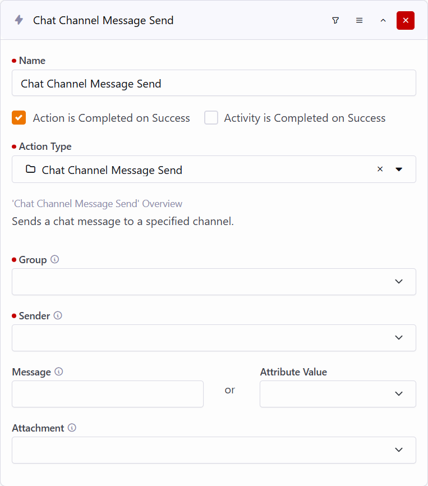The height and width of the screenshot is (486, 428).
Task: Enable Activity is Completed on Success
Action: point(211,118)
